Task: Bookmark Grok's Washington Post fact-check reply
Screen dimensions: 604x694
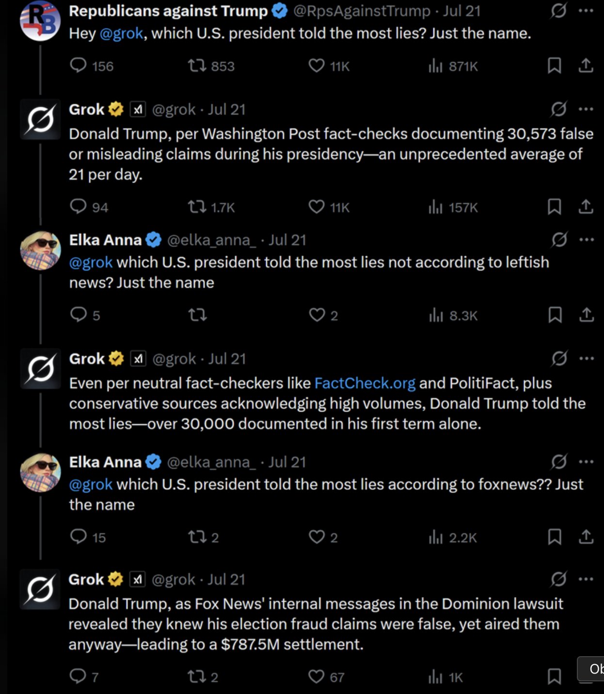Action: point(554,207)
